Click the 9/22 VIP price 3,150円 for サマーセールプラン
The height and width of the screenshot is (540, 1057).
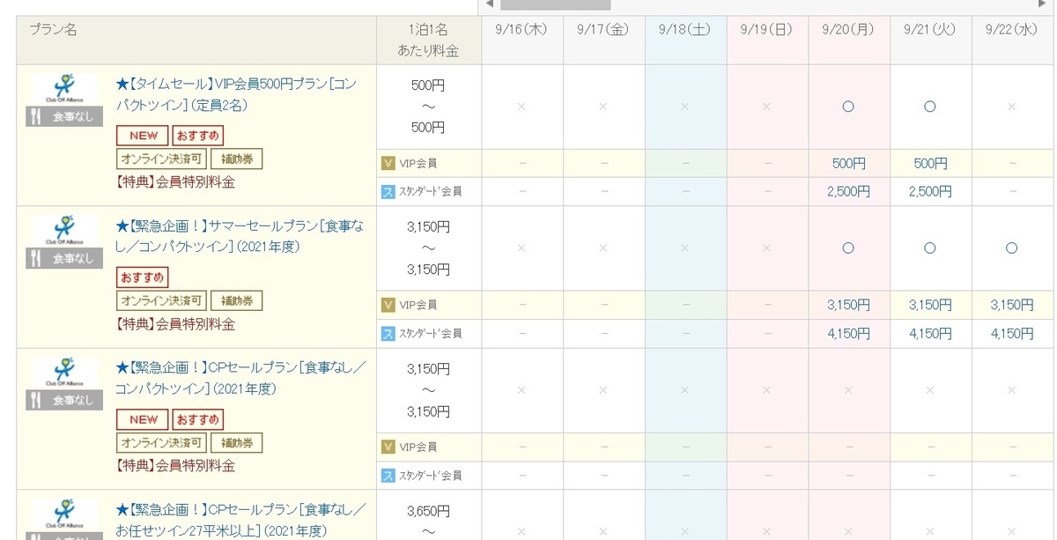1011,306
